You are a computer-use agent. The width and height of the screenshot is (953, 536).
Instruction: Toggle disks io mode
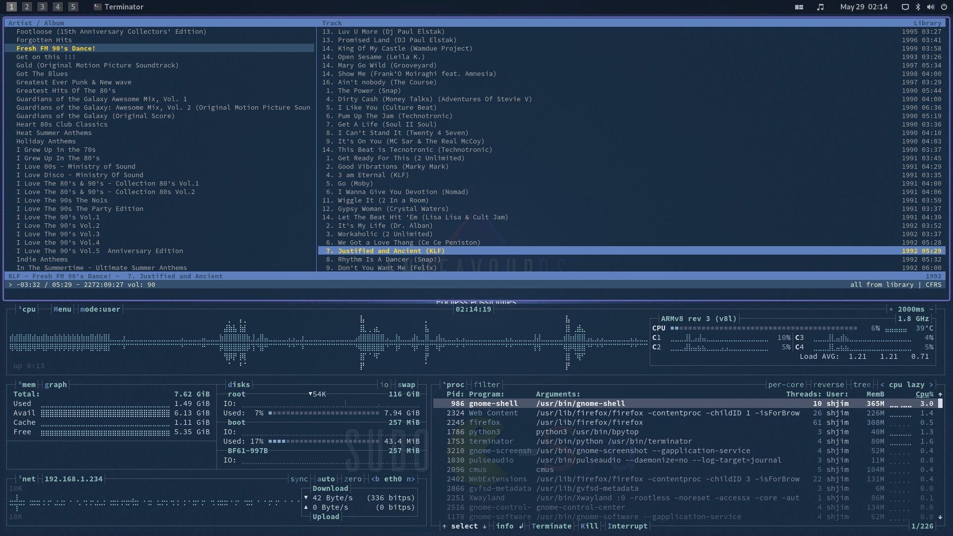coord(384,385)
